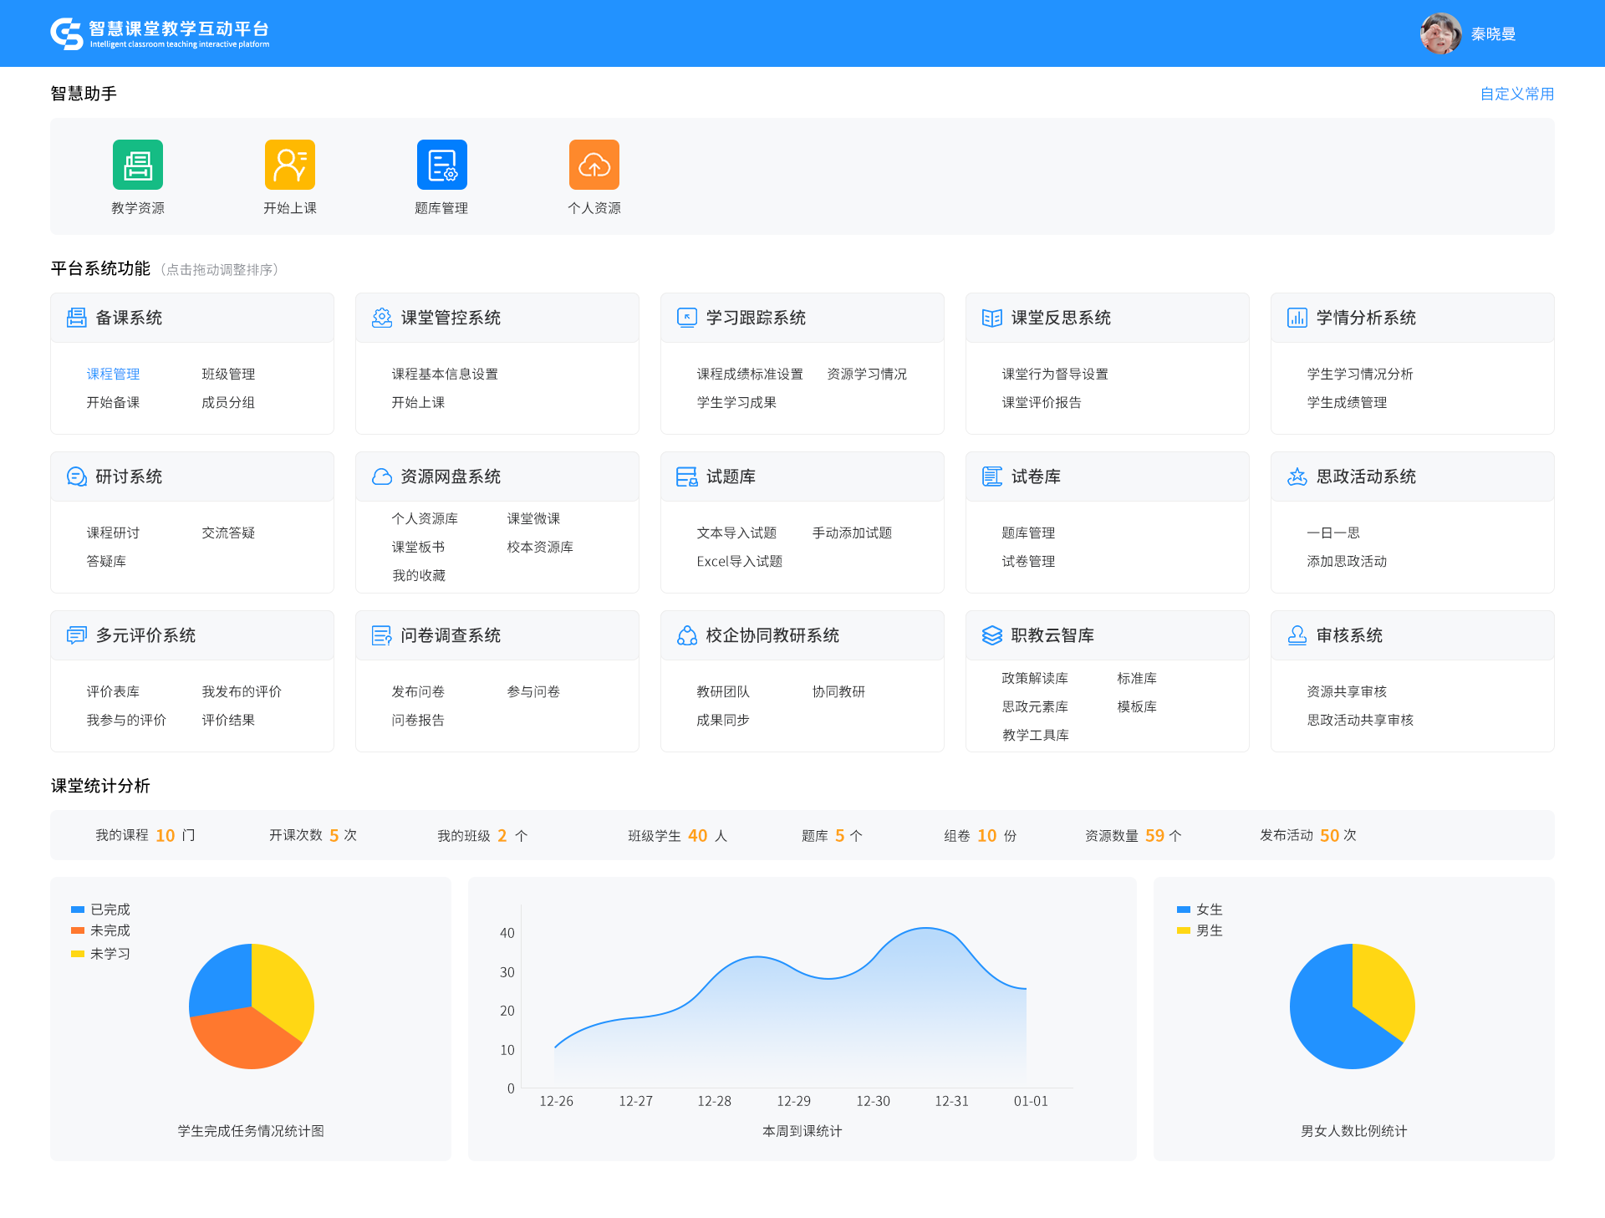
Task: Click the 资源网盘系统 cloud icon
Action: point(382,476)
